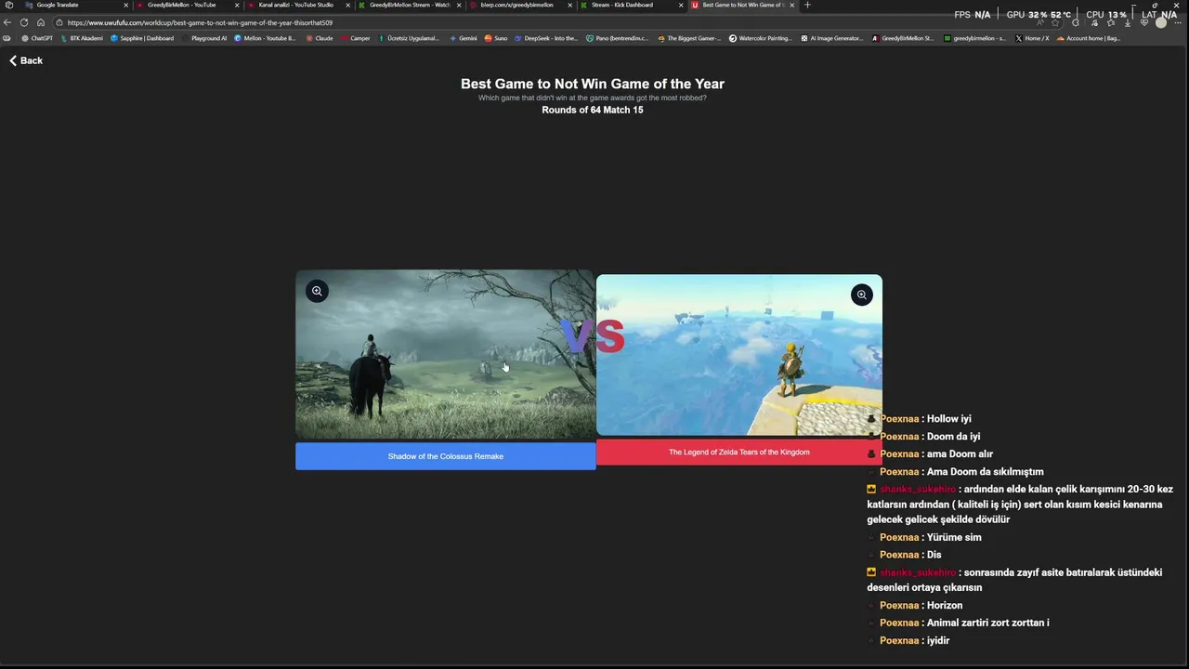Open the Home / X bookmark
Screen dimensions: 1189x669
[x=1032, y=38]
